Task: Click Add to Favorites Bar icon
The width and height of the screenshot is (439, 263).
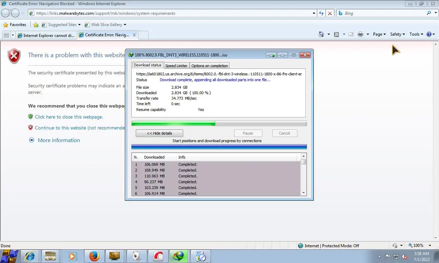Action: click(x=36, y=25)
